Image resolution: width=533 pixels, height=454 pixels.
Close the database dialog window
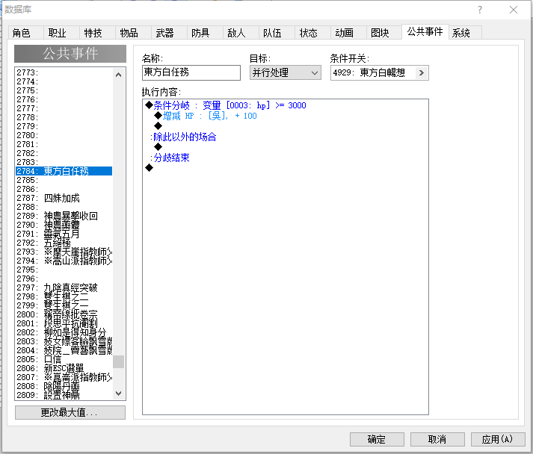pyautogui.click(x=514, y=10)
